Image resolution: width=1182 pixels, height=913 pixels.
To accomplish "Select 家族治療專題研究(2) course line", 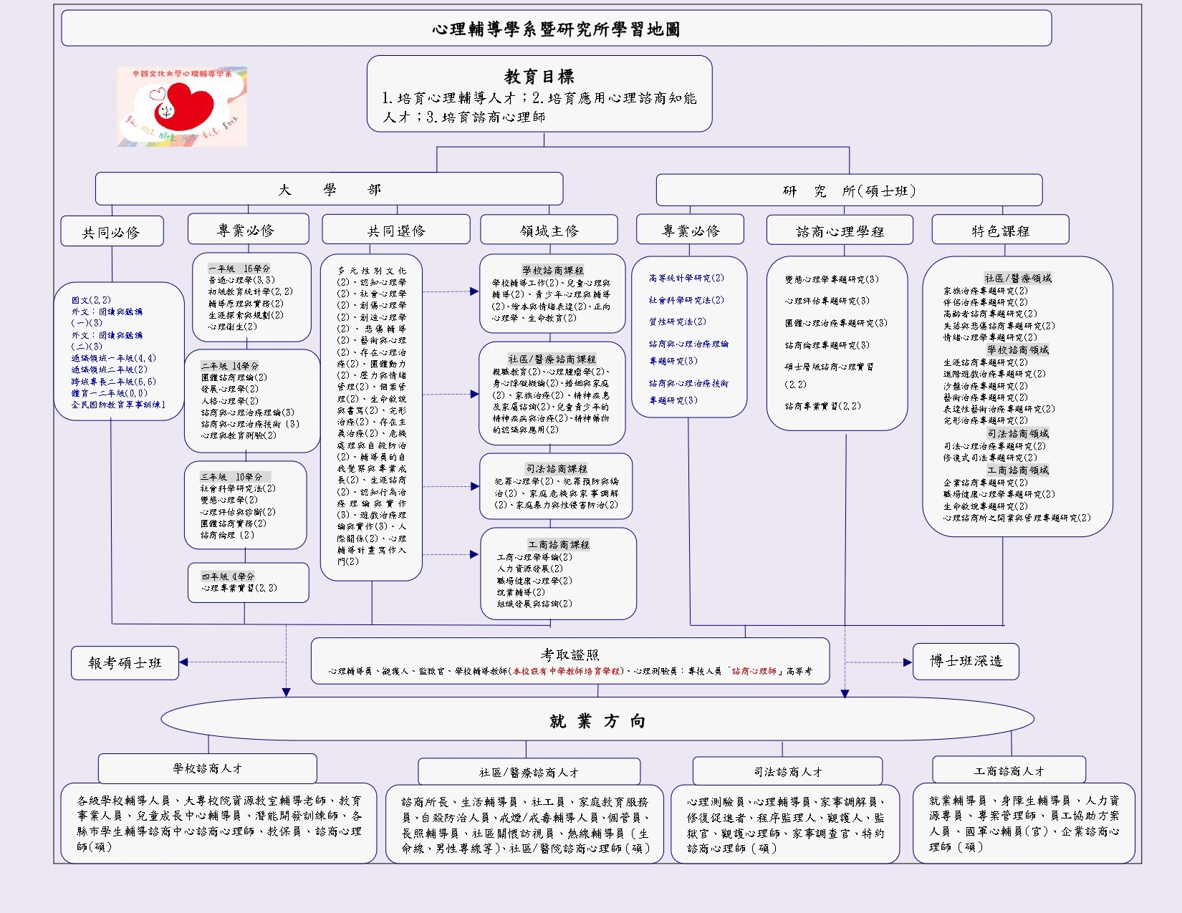I will click(x=986, y=291).
